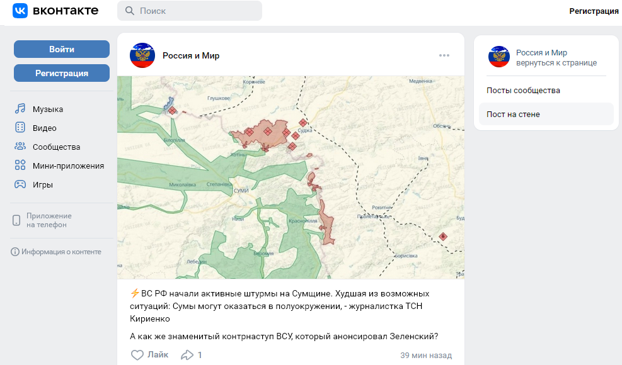Image resolution: width=622 pixels, height=365 pixels.
Task: Click Регистрация link in top header
Action: click(x=594, y=11)
